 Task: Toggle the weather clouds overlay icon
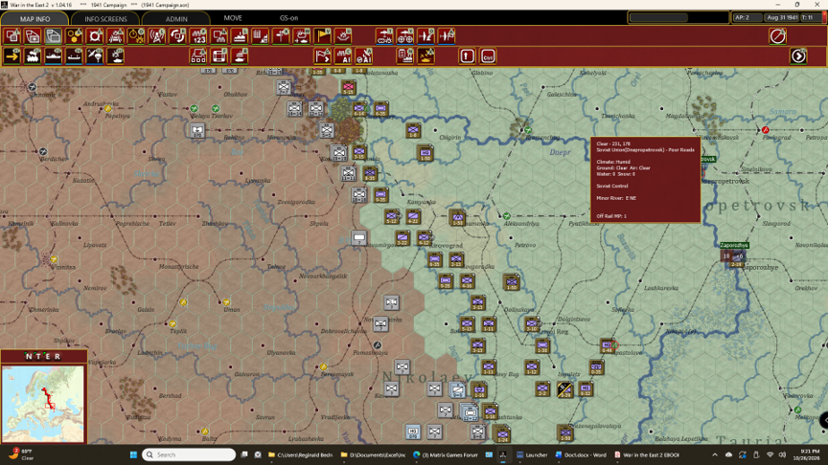tap(302, 36)
